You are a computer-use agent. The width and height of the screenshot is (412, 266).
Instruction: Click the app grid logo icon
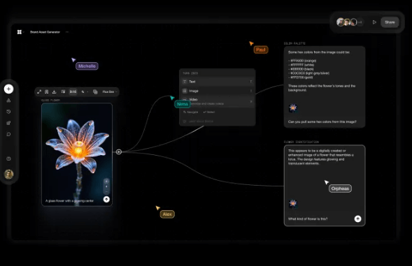coord(20,32)
